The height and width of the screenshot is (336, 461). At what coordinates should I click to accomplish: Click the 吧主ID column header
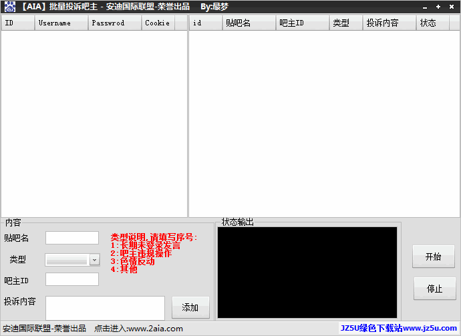click(303, 23)
